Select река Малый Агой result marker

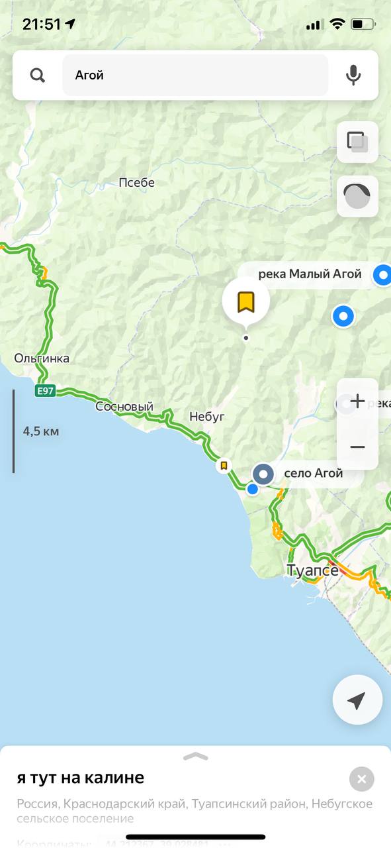pos(382,274)
